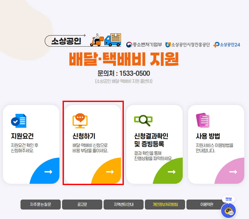
Task: Click the 문의처 : 1533-0500 phone number
Action: (x=124, y=73)
